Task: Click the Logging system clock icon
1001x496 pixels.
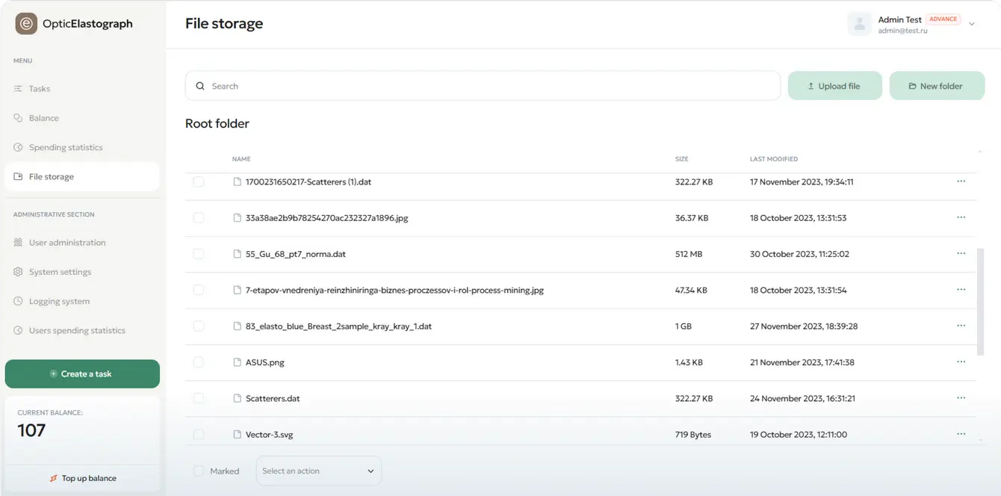Action: [18, 301]
